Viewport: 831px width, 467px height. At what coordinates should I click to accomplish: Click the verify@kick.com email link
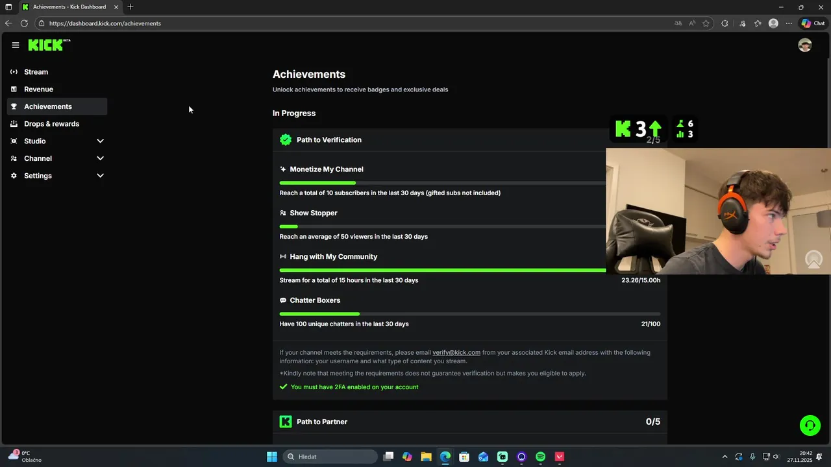tap(456, 353)
